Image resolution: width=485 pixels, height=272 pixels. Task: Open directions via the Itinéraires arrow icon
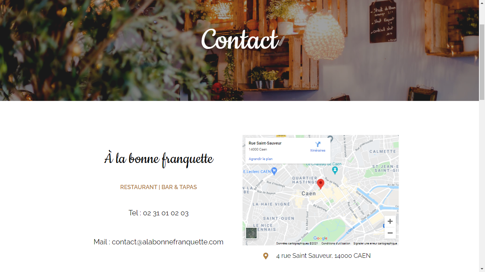coord(318,144)
